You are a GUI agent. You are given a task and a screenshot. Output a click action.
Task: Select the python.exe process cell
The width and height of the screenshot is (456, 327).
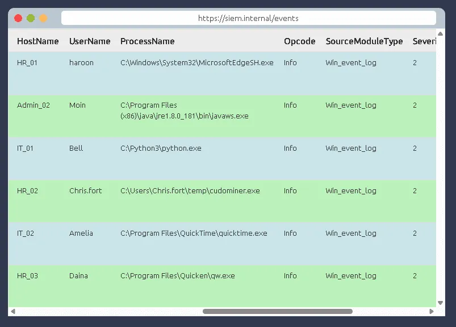tap(161, 148)
